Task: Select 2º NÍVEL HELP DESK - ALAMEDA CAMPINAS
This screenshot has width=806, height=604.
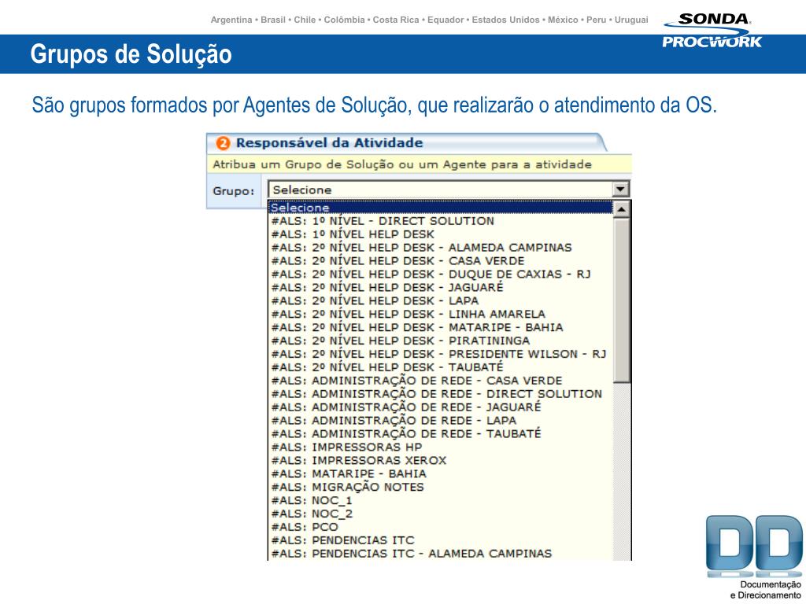Action: (x=441, y=248)
